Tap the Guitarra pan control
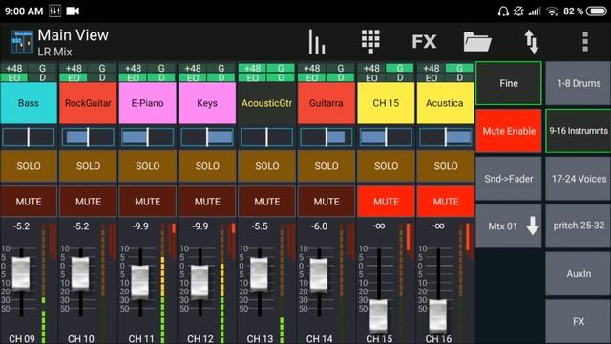This screenshot has height=344, width=611. point(327,138)
